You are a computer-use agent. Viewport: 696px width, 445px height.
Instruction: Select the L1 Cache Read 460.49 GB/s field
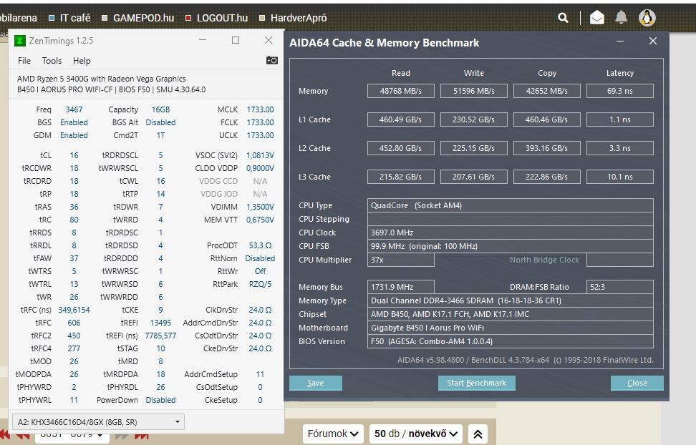pyautogui.click(x=401, y=119)
